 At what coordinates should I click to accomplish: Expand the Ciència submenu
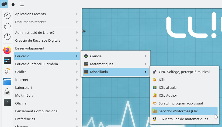point(115,56)
